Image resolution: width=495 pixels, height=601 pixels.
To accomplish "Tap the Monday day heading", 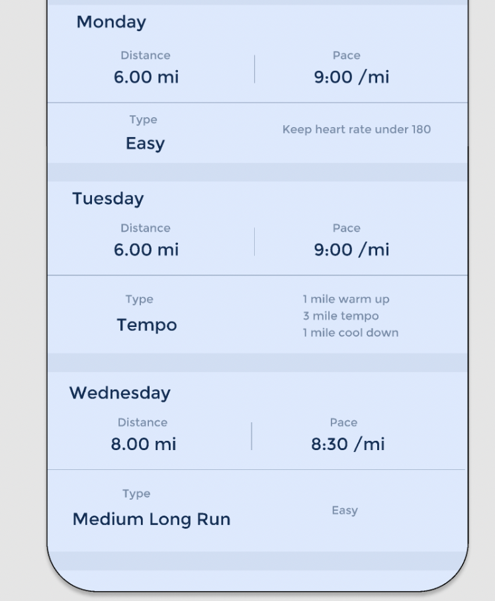I will [111, 22].
